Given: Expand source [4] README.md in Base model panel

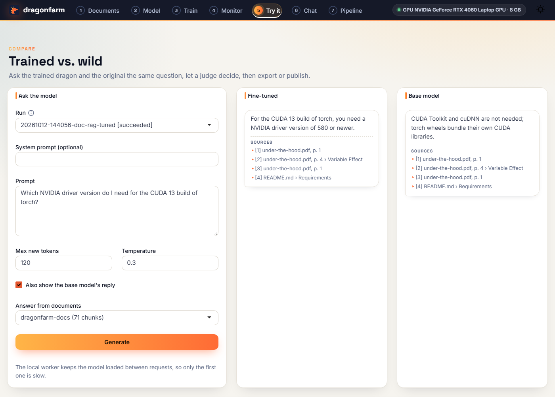Looking at the screenshot, I should point(452,187).
